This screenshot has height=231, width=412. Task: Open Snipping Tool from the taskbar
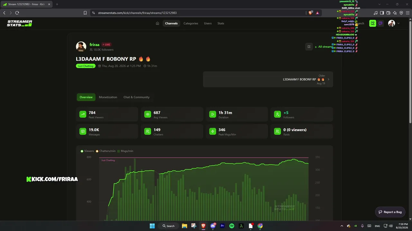(193, 226)
